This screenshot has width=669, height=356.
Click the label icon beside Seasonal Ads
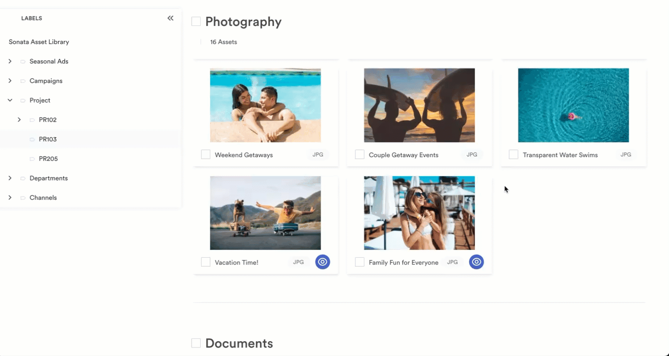22,61
